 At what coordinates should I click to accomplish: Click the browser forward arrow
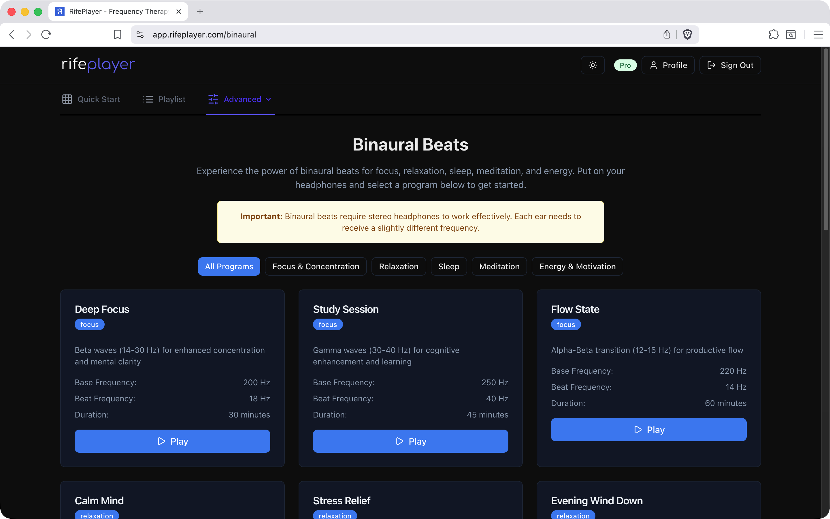pos(29,35)
